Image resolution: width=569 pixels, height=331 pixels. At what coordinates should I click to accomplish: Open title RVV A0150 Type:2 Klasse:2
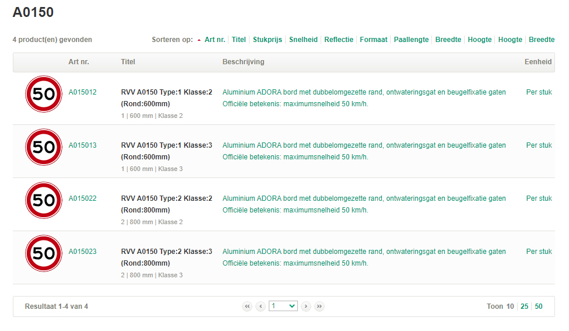tap(167, 204)
